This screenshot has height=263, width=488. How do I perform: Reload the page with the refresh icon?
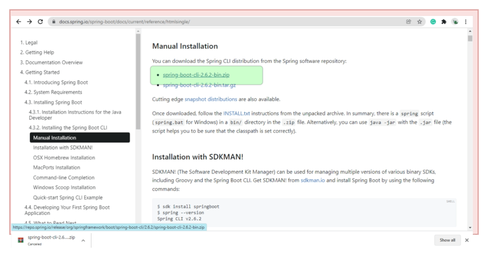(40, 22)
